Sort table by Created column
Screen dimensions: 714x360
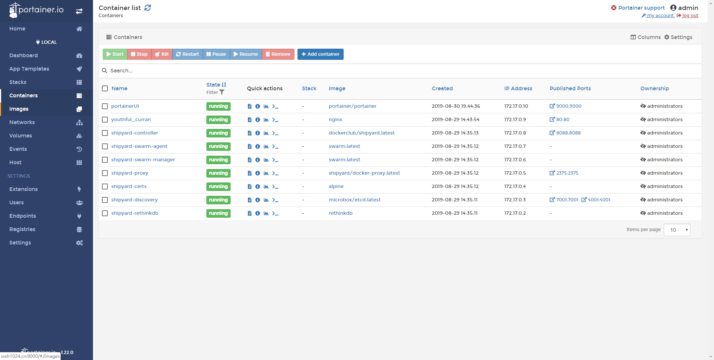[x=442, y=88]
